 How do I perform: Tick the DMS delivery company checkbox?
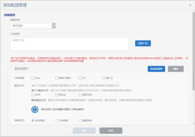[33, 95]
